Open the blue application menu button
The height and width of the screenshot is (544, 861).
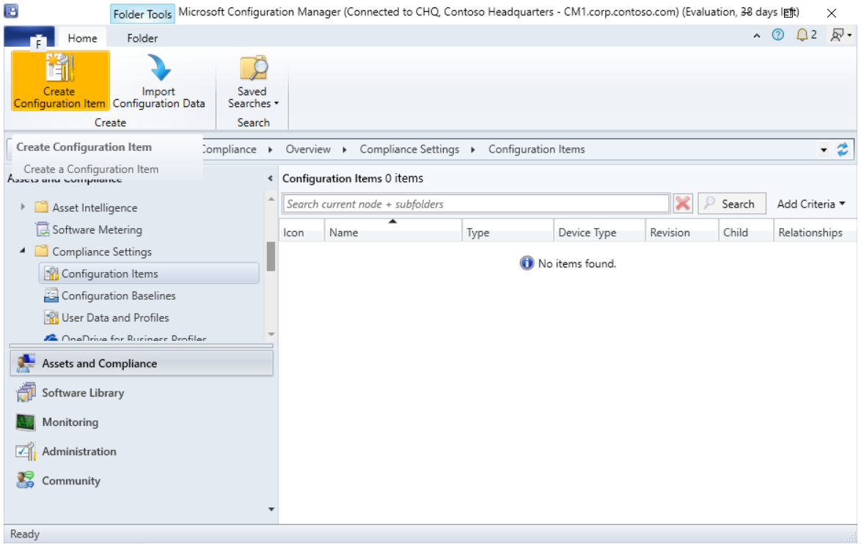[x=29, y=37]
